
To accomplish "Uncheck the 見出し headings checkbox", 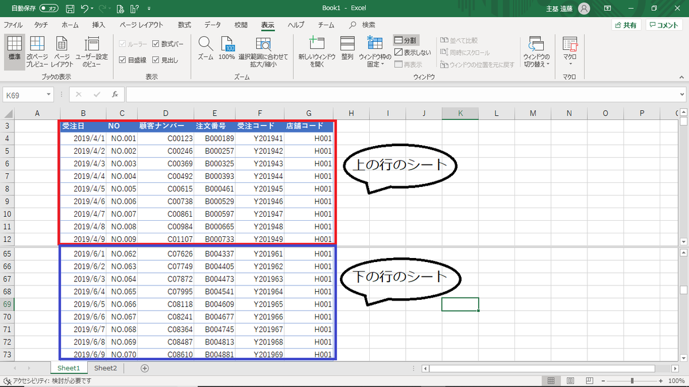I will click(156, 60).
